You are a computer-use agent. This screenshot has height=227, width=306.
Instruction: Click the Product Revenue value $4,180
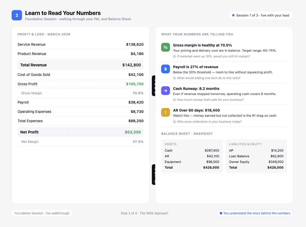click(x=137, y=54)
